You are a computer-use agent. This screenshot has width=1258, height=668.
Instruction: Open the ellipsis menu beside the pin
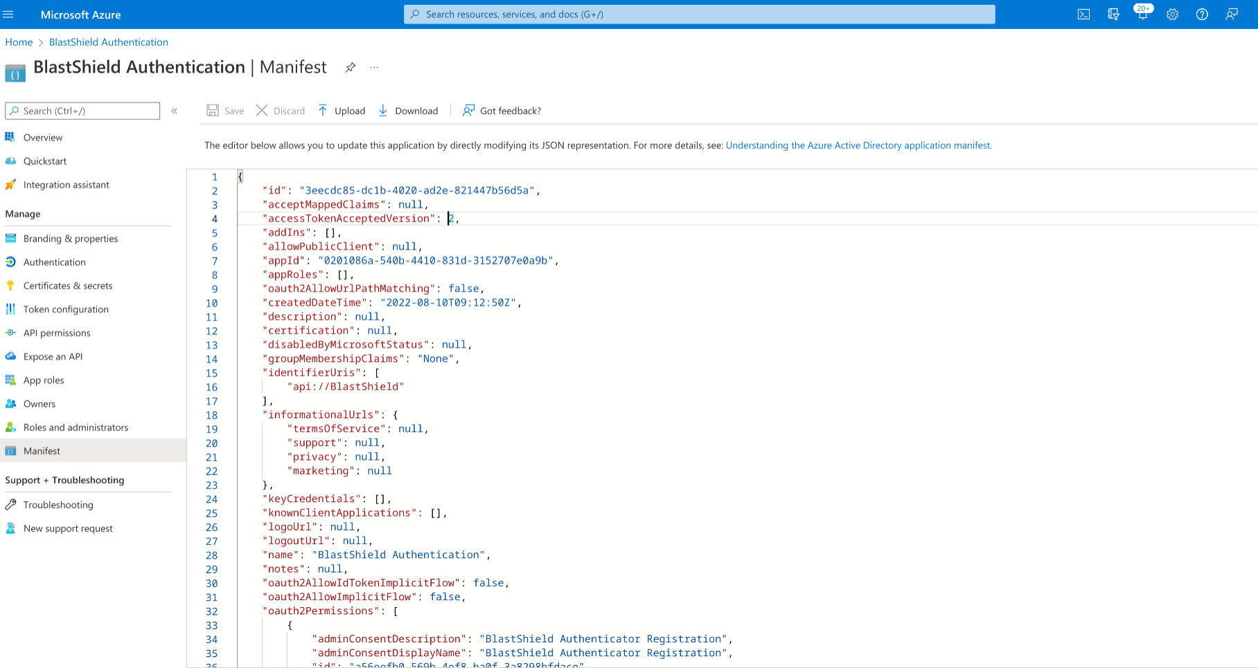pyautogui.click(x=374, y=67)
